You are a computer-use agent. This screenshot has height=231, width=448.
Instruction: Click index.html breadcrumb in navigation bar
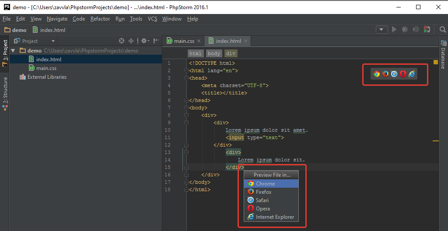click(x=49, y=30)
